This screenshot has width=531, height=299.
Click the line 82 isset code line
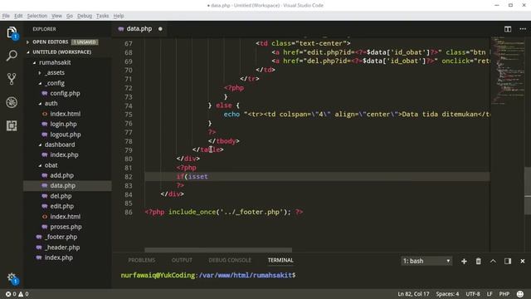point(317,177)
